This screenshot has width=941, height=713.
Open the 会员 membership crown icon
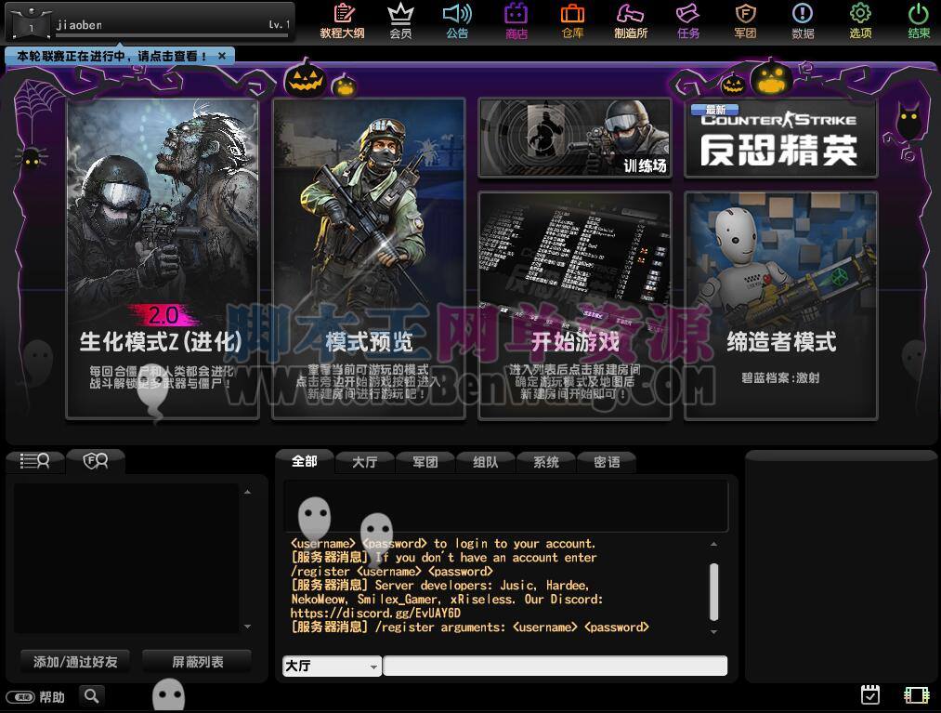click(x=400, y=21)
